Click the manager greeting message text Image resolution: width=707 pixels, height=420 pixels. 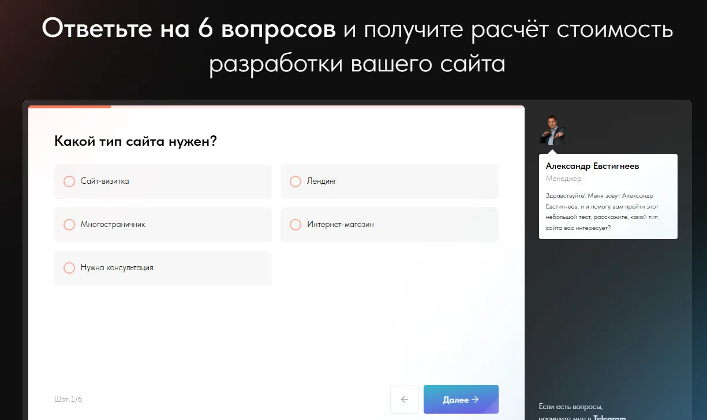click(602, 211)
